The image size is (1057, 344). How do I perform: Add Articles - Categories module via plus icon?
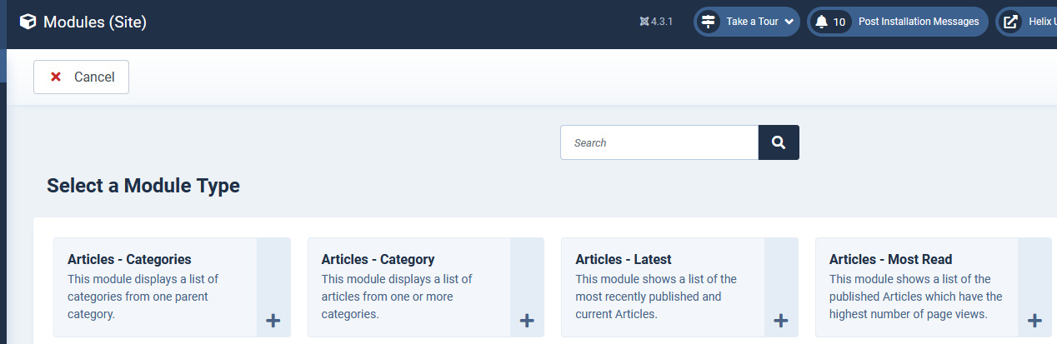(273, 321)
